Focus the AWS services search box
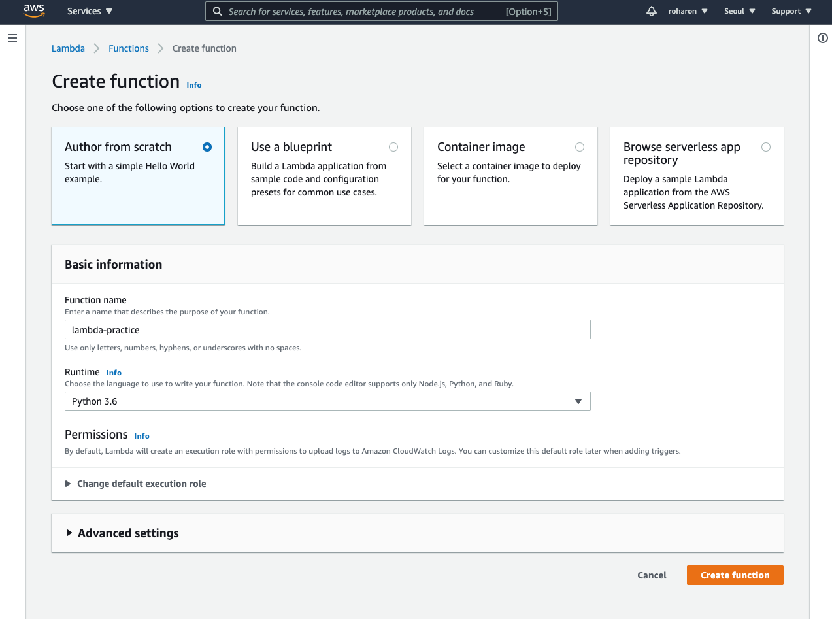Screen dimensions: 832x619 382,11
